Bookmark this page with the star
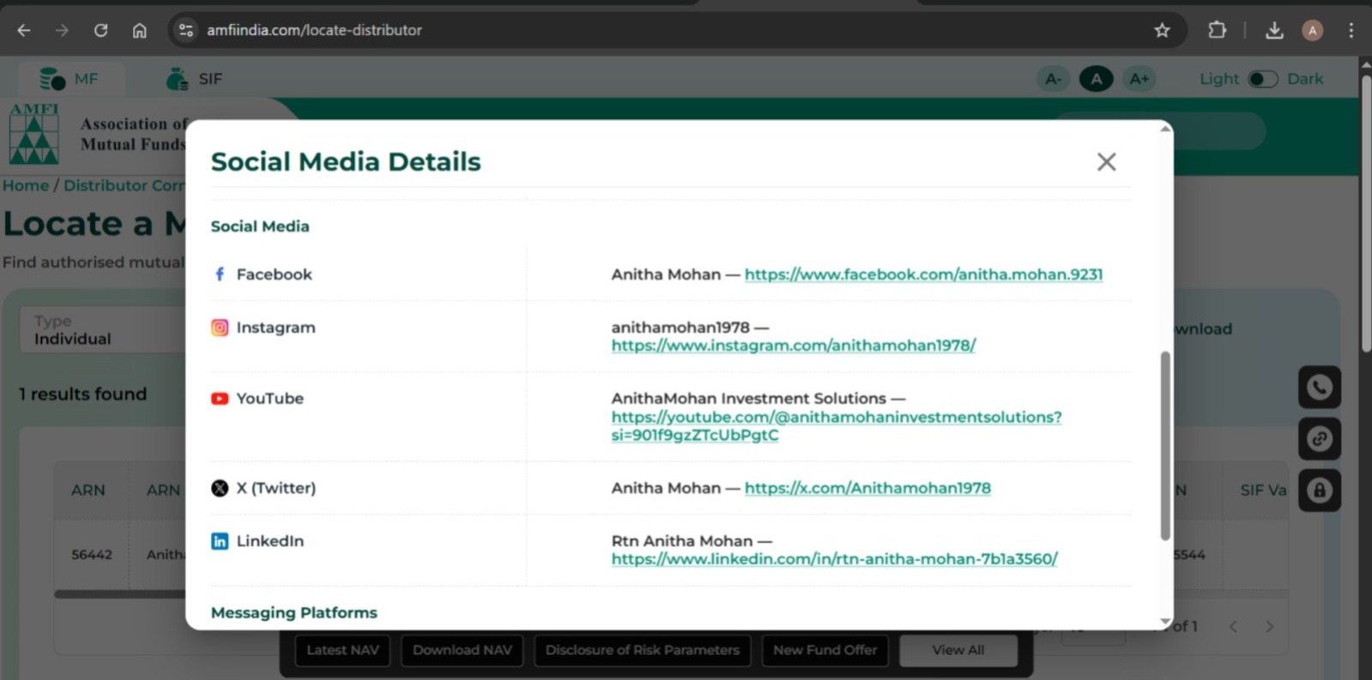Screen dimensions: 1372x680 [1162, 30]
